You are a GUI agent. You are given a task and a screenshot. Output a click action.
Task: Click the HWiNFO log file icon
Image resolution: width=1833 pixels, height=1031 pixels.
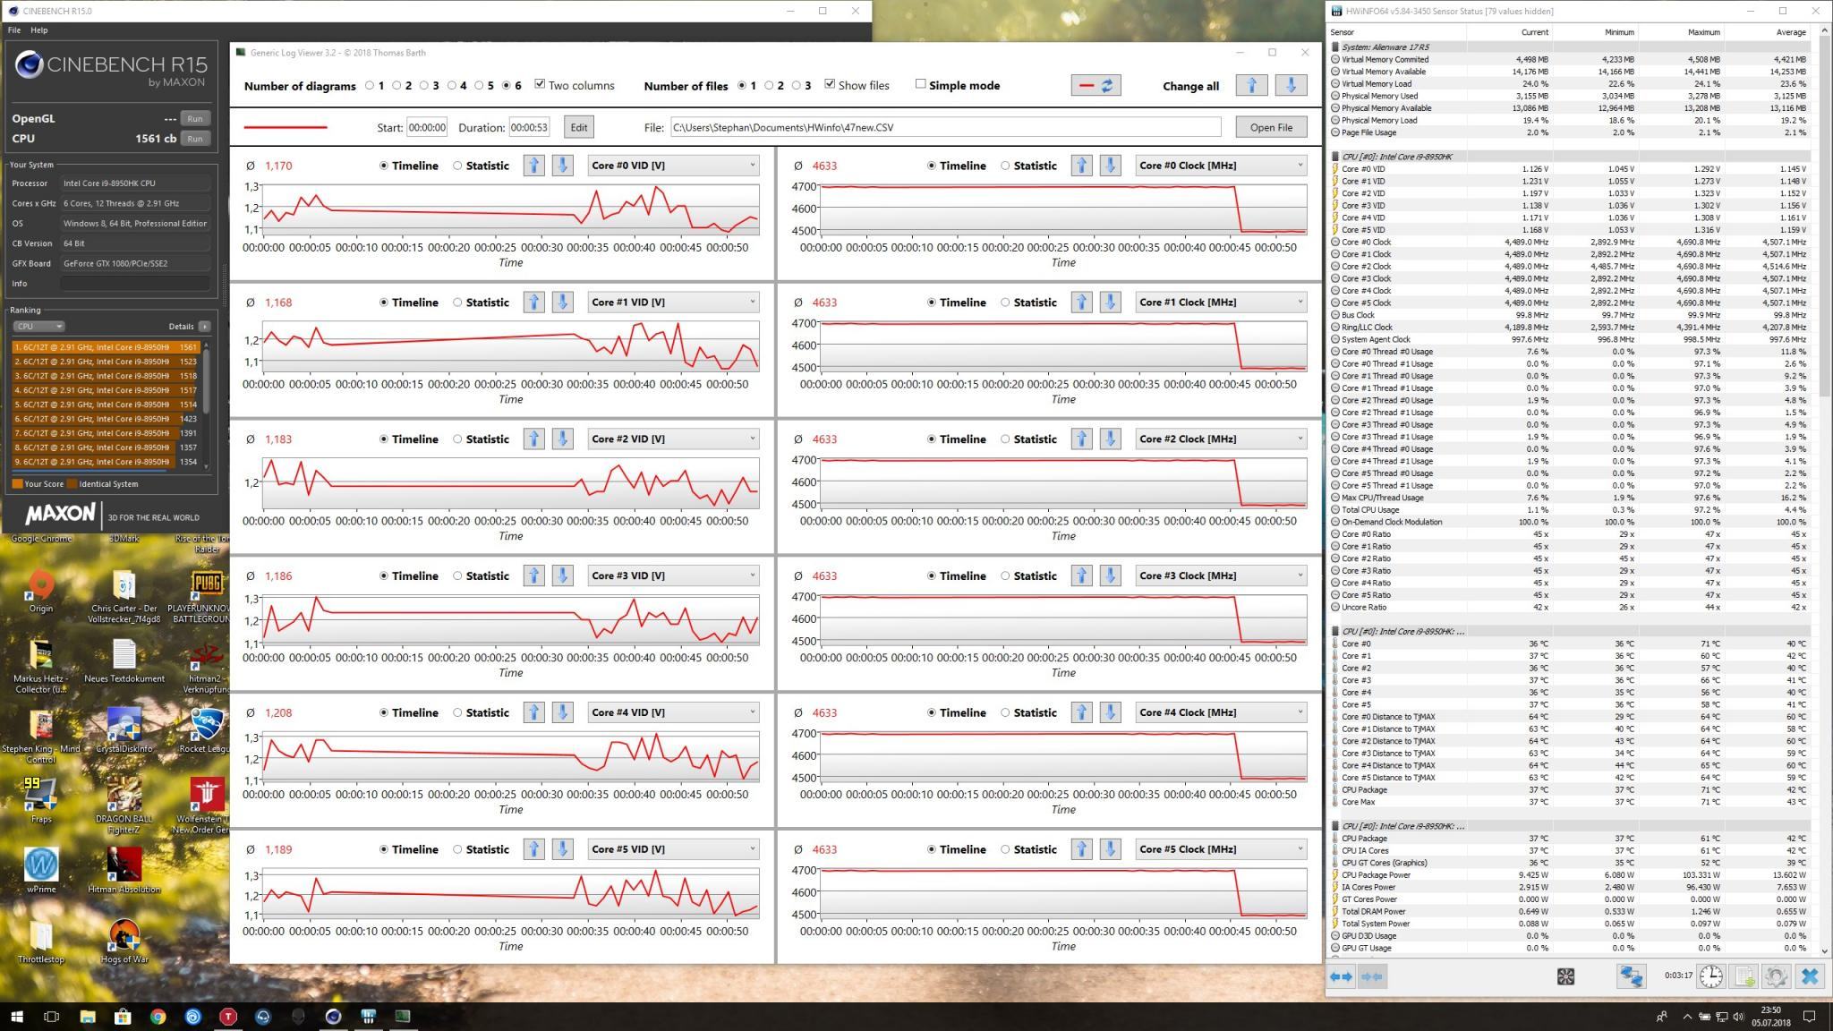(x=1744, y=976)
